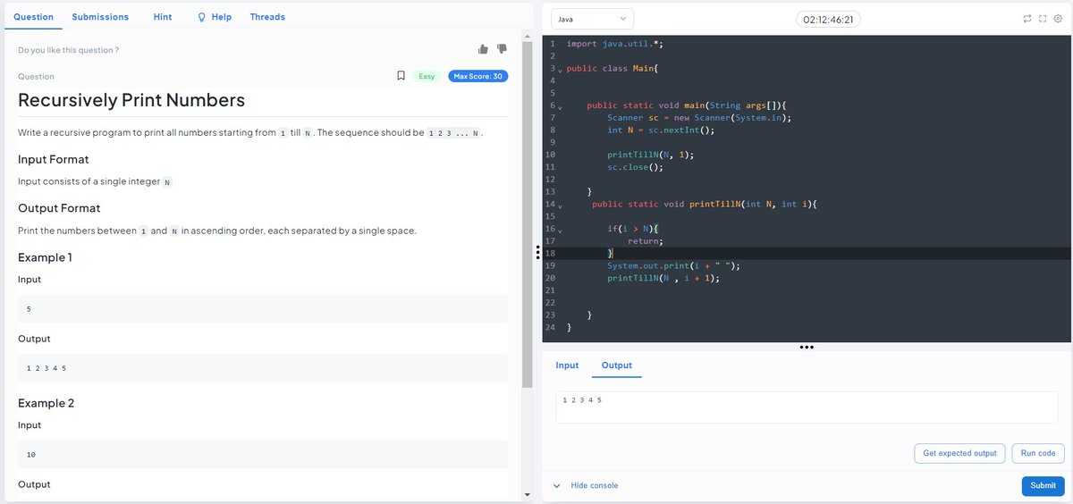Image resolution: width=1073 pixels, height=504 pixels.
Task: Click code line 7 Scanner declaration
Action: (x=699, y=117)
